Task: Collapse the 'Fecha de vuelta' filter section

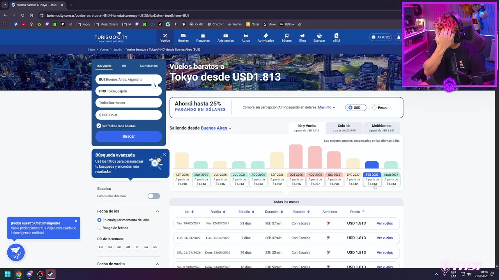Action: pyautogui.click(x=157, y=264)
